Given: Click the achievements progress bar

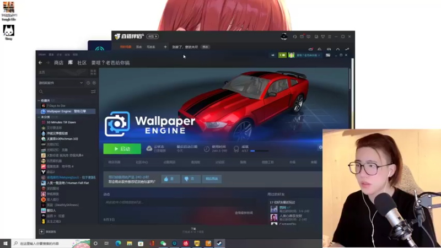Looking at the screenshot, I should pyautogui.click(x=260, y=151).
